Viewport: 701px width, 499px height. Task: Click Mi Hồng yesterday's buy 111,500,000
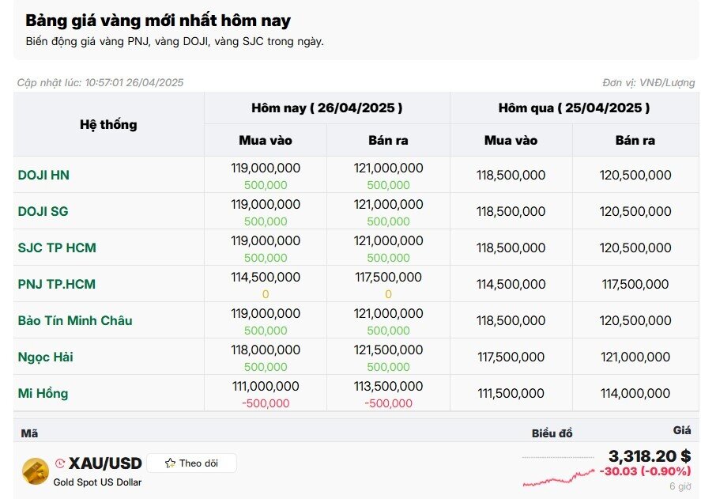point(511,393)
